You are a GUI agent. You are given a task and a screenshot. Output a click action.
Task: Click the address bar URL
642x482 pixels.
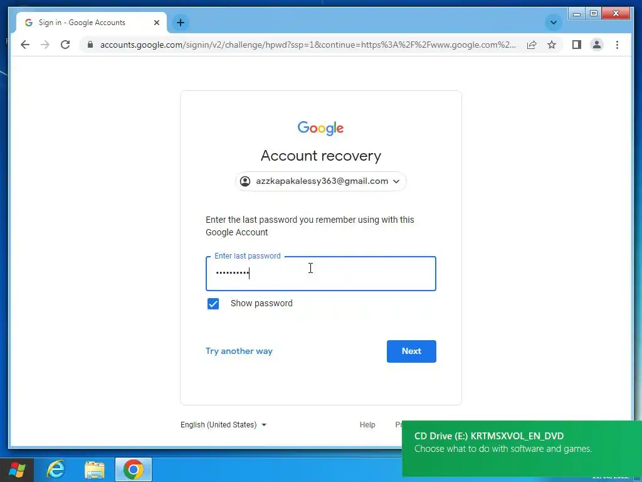tap(308, 45)
